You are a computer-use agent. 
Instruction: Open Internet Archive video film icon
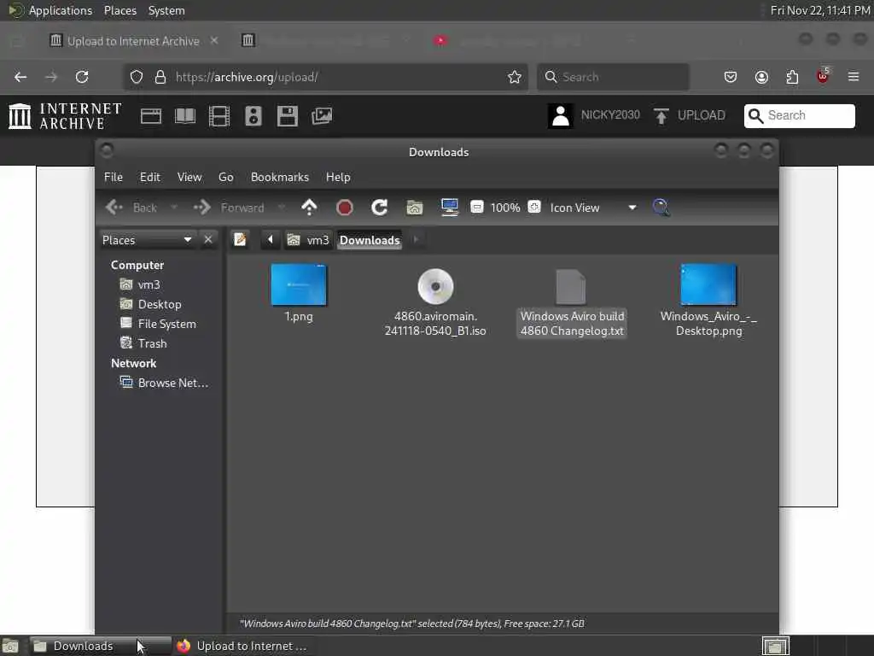[219, 116]
